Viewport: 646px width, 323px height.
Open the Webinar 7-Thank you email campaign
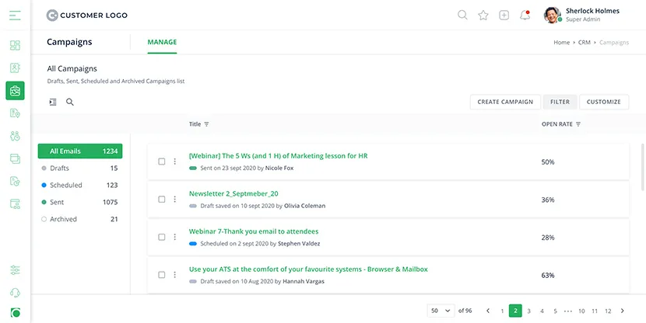(x=254, y=231)
